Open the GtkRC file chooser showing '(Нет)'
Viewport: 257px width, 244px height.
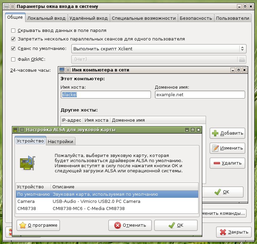tap(159, 59)
